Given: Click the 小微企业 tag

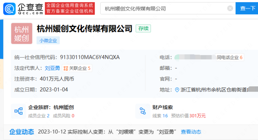Looking at the screenshot, I should pyautogui.click(x=48, y=40).
